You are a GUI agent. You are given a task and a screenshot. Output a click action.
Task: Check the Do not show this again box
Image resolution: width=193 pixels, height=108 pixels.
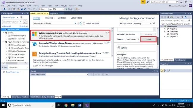point(34,66)
